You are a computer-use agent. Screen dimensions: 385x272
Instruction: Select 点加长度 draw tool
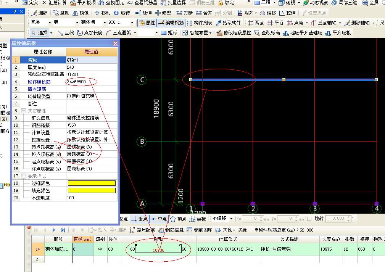pyautogui.click(x=90, y=33)
